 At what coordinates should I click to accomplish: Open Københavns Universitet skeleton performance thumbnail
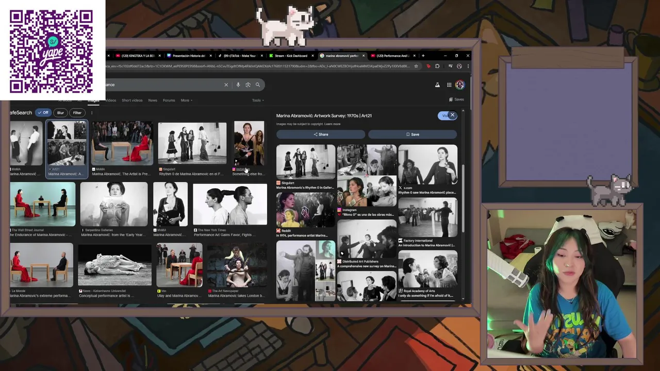click(115, 265)
